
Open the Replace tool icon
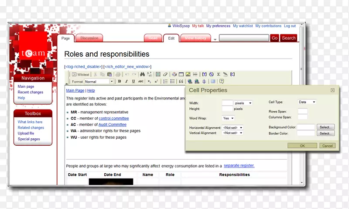149,74
